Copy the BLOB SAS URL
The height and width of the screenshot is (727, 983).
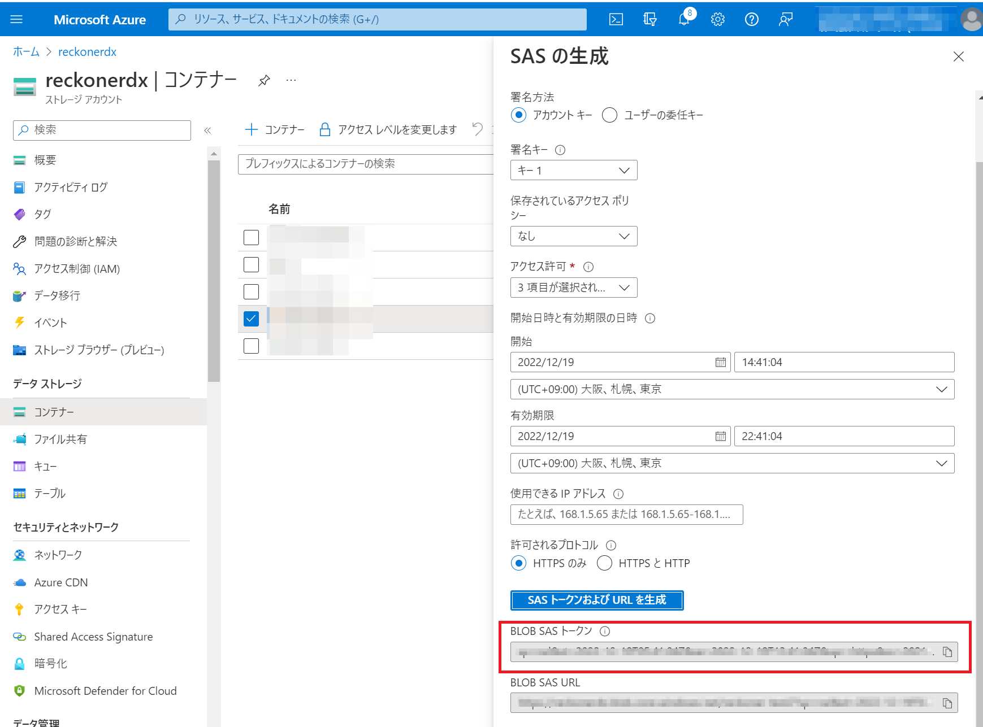pos(947,703)
